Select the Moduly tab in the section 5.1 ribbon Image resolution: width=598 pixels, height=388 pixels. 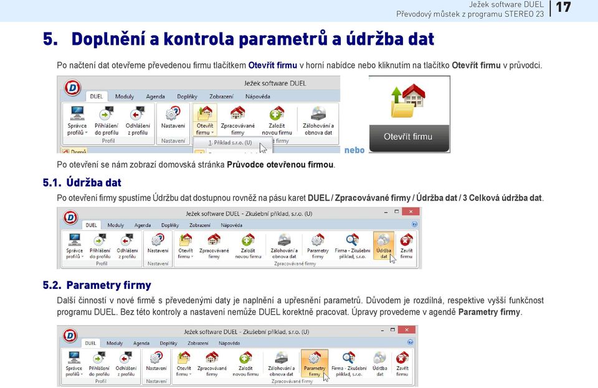116,225
